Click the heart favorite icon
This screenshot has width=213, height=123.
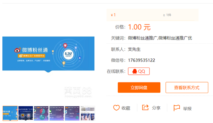116,108
